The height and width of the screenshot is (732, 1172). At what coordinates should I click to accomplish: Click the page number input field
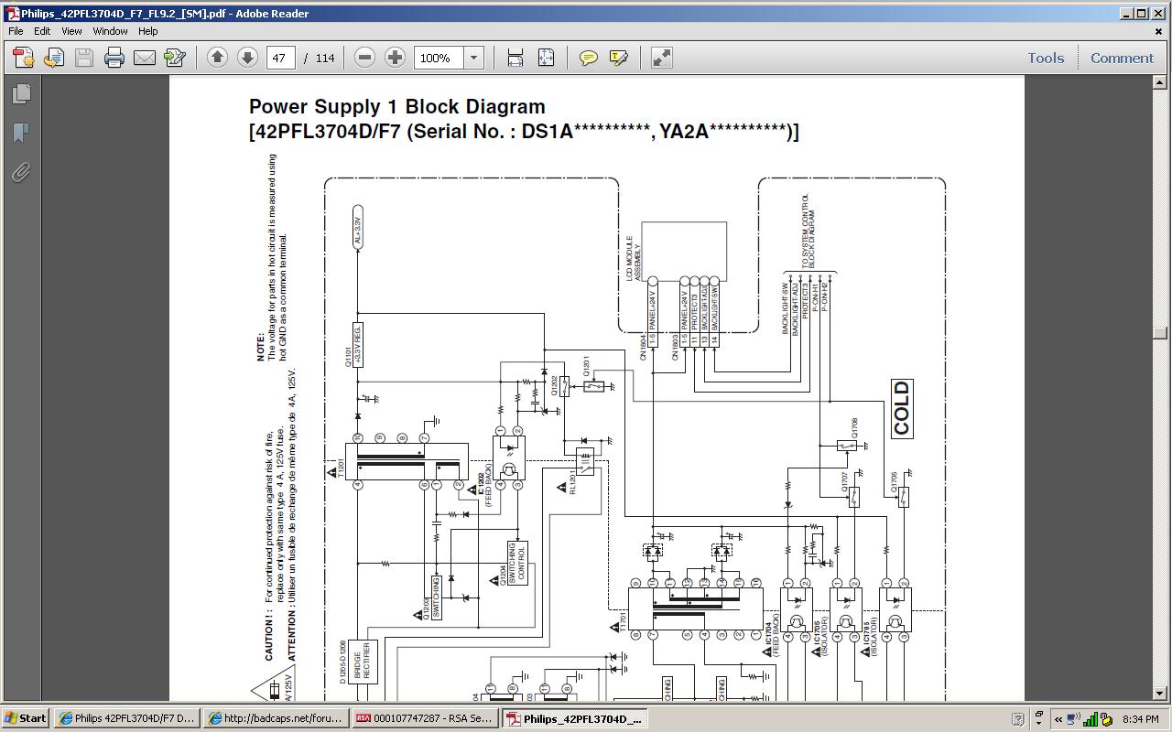coord(280,58)
